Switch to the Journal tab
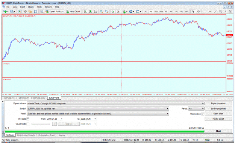Screen dimensions: 235x143 click(62, 135)
